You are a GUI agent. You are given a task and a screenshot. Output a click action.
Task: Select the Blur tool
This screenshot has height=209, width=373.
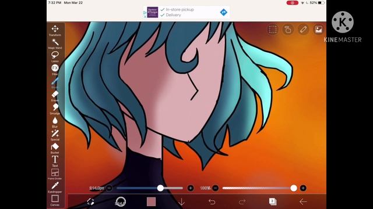click(55, 122)
